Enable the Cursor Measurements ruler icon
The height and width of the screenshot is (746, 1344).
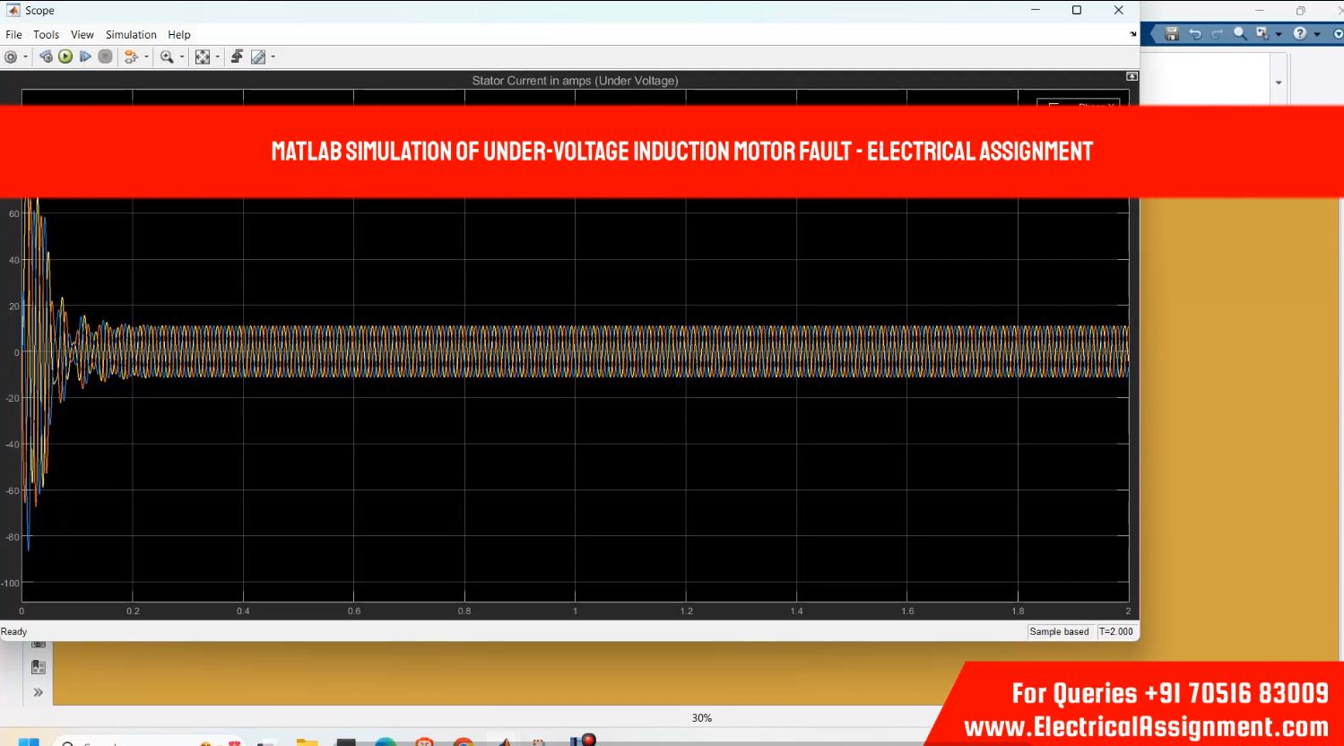[258, 56]
